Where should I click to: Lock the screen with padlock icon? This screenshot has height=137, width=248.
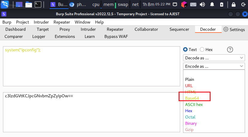click(233, 4)
